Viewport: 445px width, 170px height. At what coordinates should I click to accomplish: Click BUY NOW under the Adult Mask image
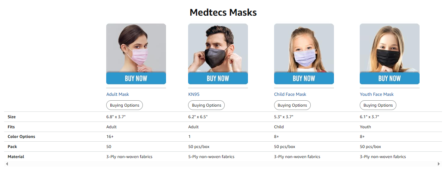click(136, 78)
